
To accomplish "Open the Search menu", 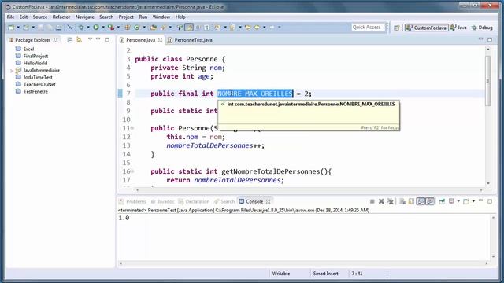I will (x=106, y=17).
